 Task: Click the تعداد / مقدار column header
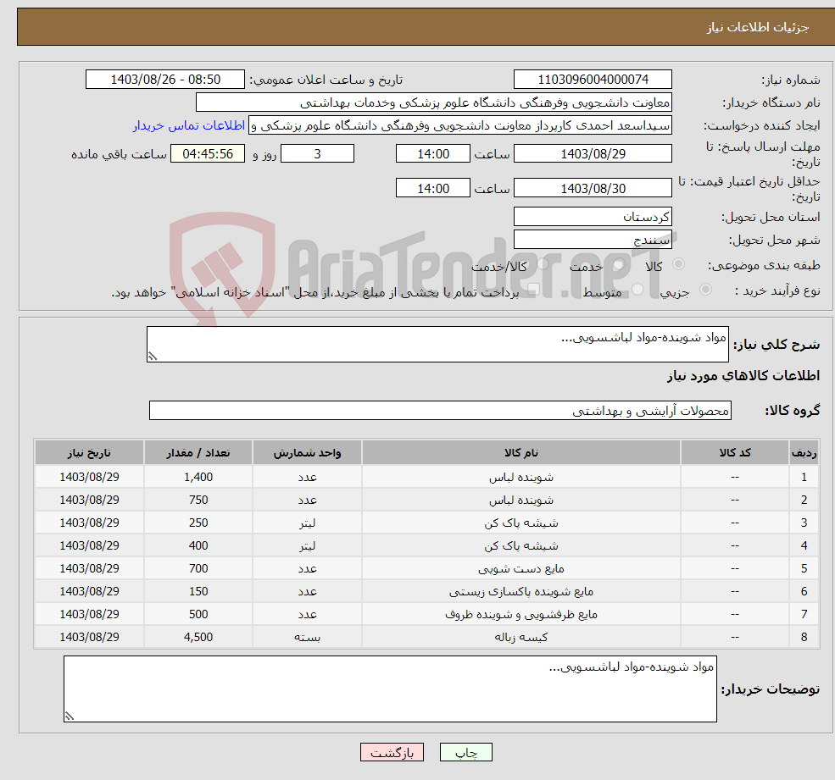[198, 453]
